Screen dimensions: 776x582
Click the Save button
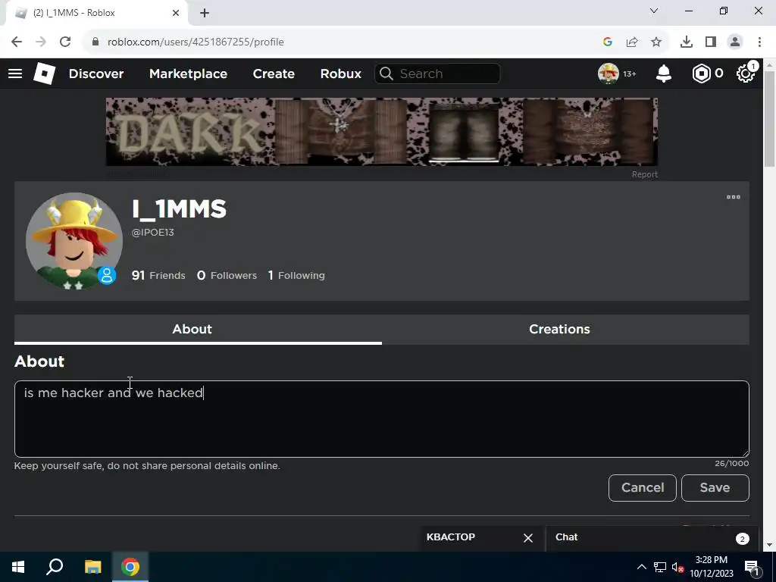point(715,487)
